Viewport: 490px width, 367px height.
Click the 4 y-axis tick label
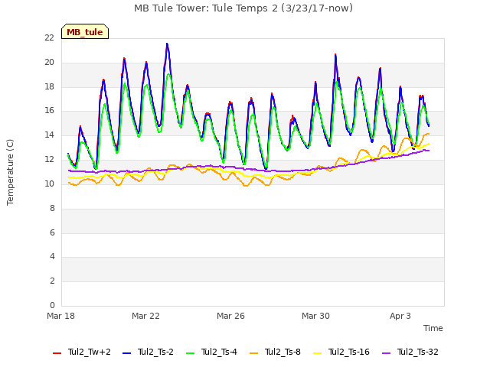[x=52, y=257]
